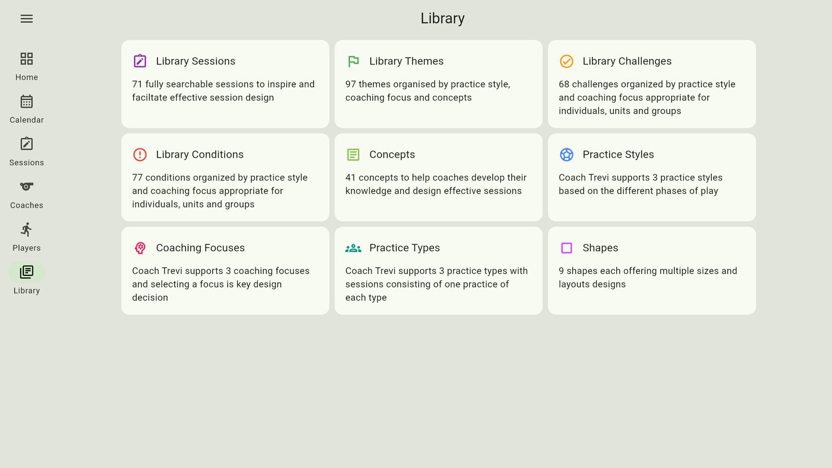
Task: Open the Practice Types card heading
Action: point(405,248)
